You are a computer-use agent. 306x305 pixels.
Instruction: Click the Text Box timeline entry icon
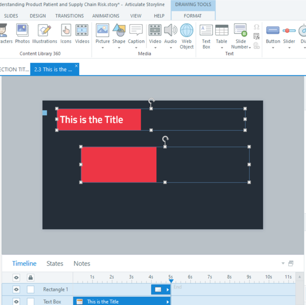click(80, 302)
